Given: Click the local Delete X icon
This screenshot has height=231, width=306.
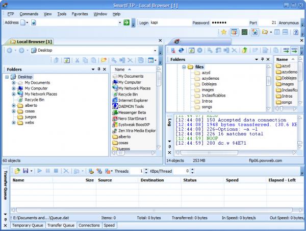Looking at the screenshot, I should 130,60.
